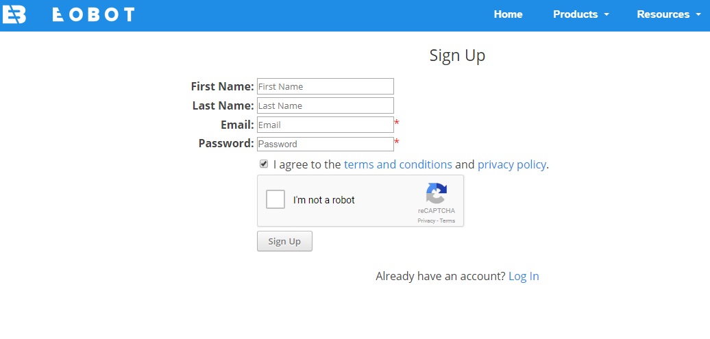Click the Password input field
Screen dimensions: 710x339
(x=325, y=144)
